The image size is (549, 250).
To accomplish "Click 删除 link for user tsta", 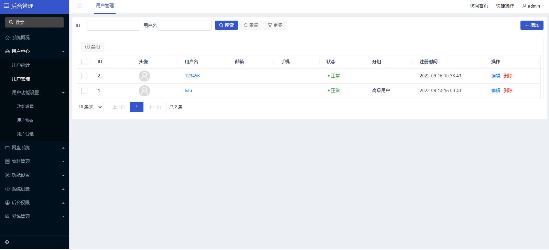I will coord(508,90).
